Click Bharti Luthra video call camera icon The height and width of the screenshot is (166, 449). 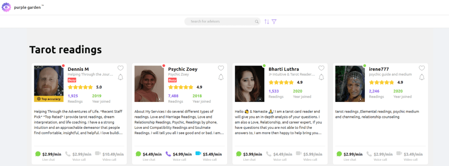pyautogui.click(x=299, y=154)
